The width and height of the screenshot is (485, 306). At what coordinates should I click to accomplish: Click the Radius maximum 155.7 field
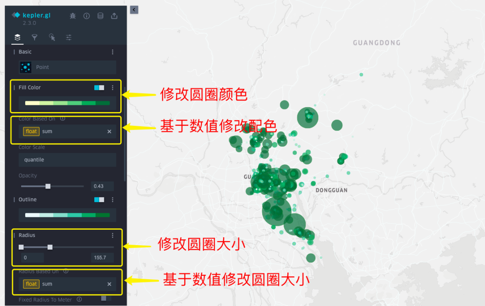click(x=102, y=258)
